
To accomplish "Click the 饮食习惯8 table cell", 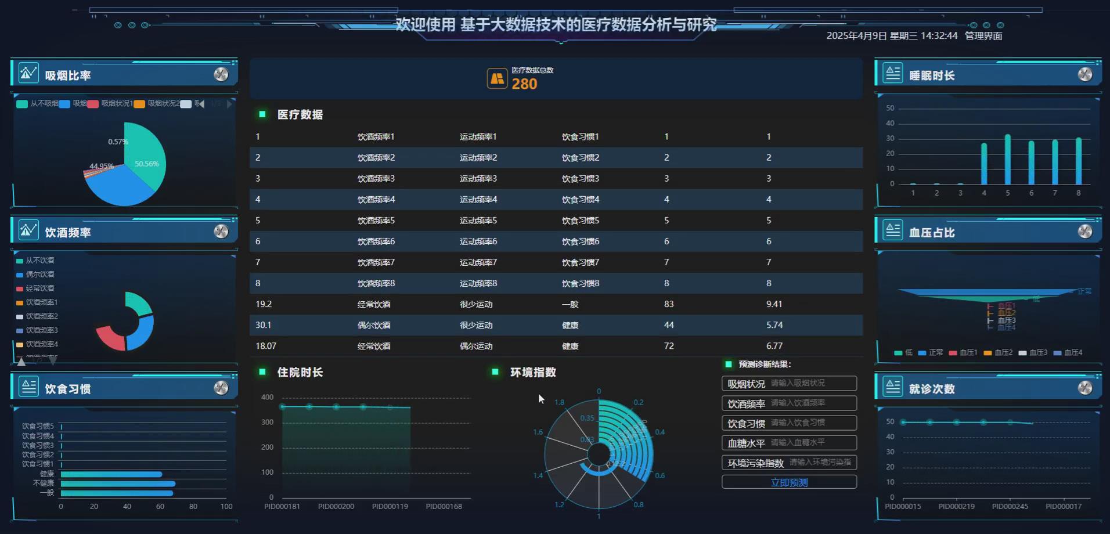I will (581, 283).
